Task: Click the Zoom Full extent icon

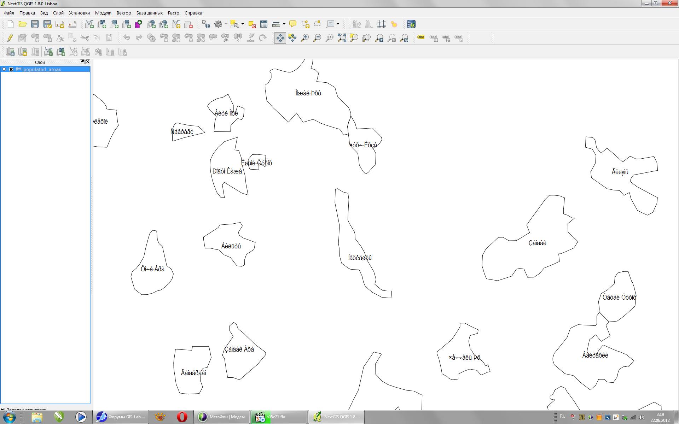Action: 342,38
